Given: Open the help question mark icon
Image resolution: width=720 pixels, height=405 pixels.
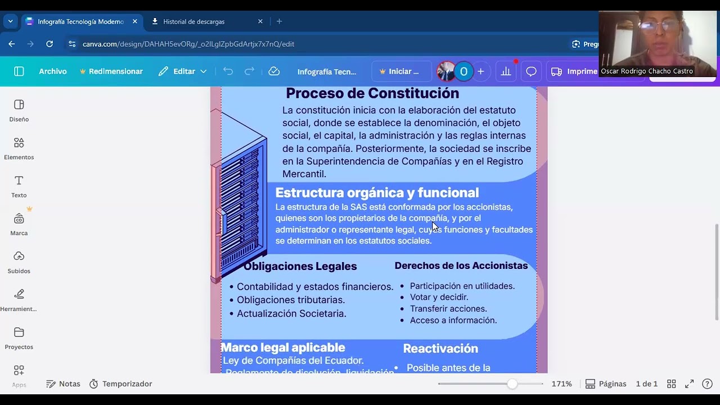Looking at the screenshot, I should pyautogui.click(x=708, y=384).
